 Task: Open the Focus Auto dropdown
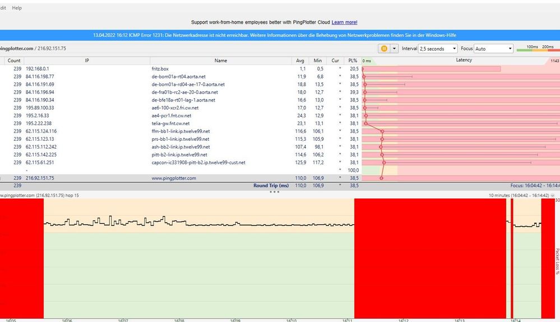(x=493, y=49)
